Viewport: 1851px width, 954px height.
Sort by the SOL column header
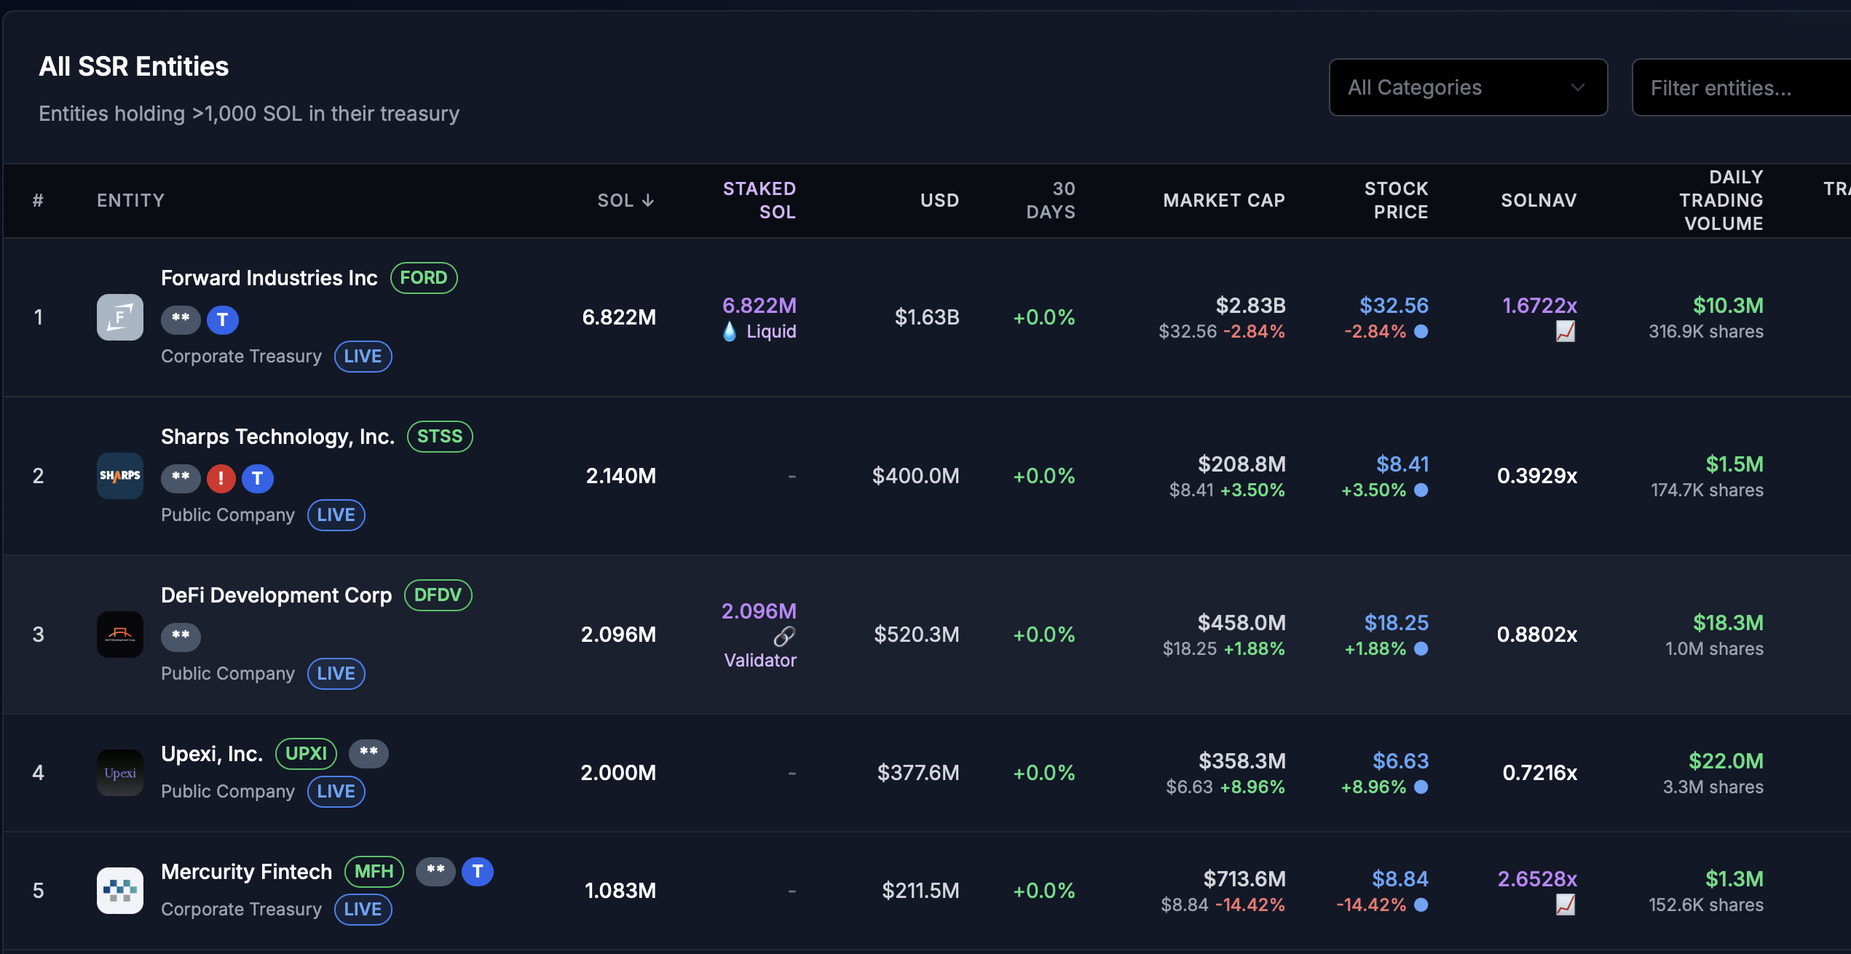point(625,200)
